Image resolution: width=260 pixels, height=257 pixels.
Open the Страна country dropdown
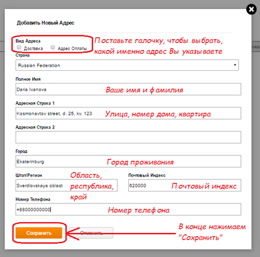coord(127,65)
